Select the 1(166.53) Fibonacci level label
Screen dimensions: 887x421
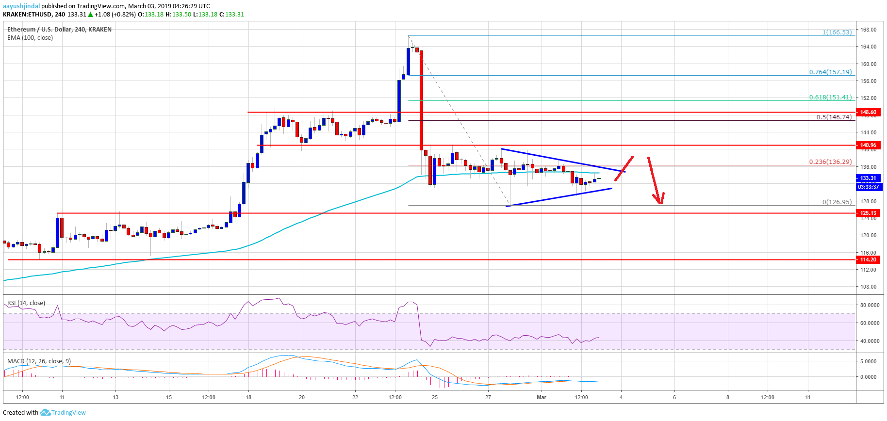[x=837, y=32]
